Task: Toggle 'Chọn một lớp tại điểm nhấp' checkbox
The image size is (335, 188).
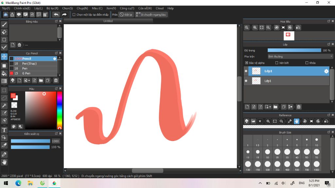Action: tap(74, 15)
